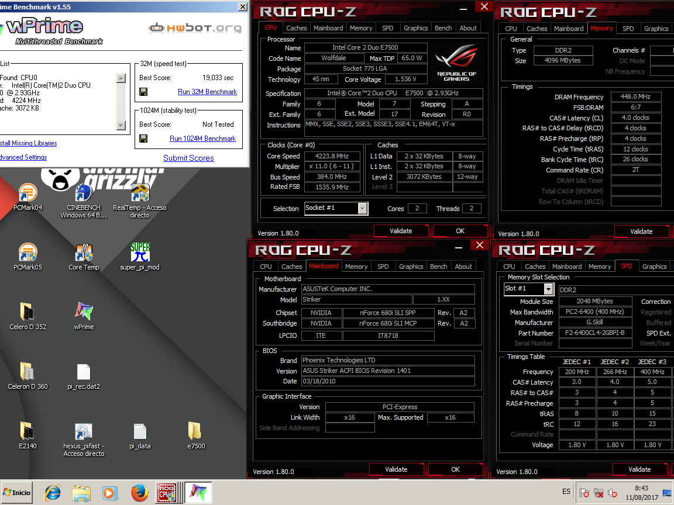Screen dimensions: 674x505
Task: Open Firefox from the taskbar
Action: click(x=139, y=493)
